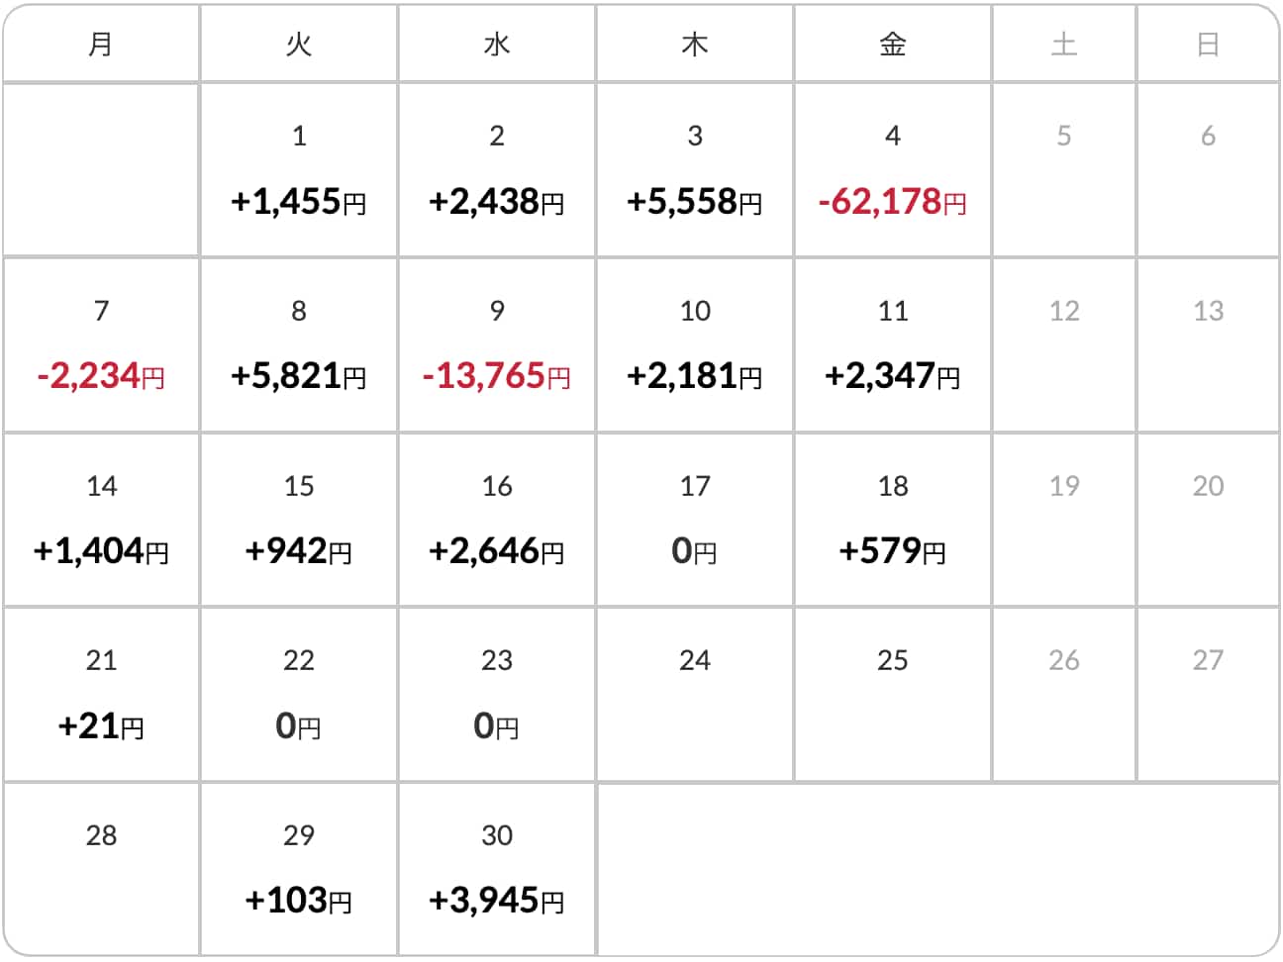1283x962 pixels.
Task: Click day 2 entry +2,438円
Action: pos(497,170)
